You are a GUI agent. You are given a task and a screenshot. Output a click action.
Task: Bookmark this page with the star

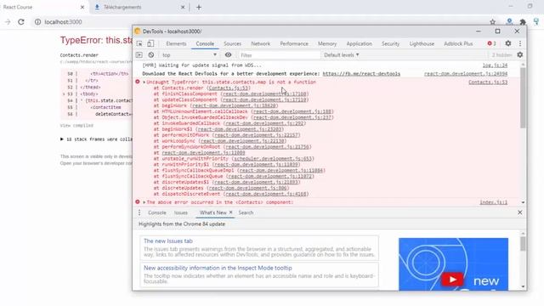click(492, 22)
